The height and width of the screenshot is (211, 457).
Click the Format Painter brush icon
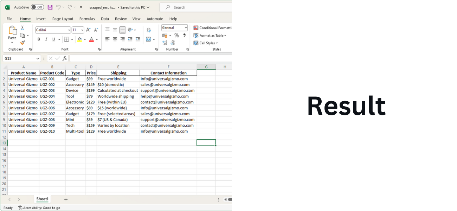(x=22, y=43)
